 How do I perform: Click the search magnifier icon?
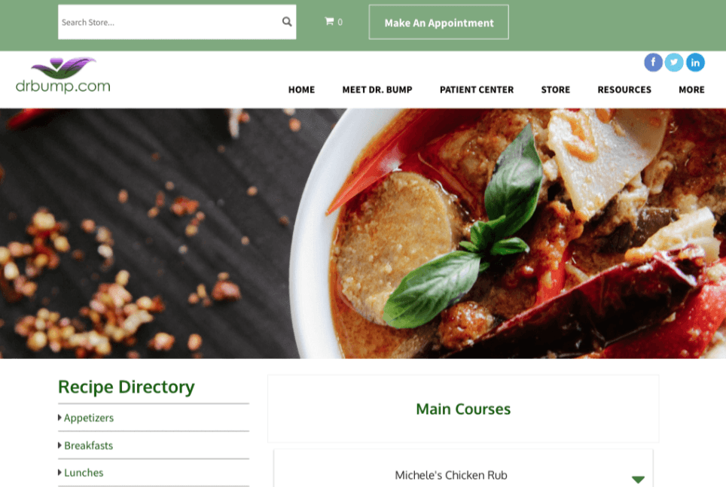287,22
